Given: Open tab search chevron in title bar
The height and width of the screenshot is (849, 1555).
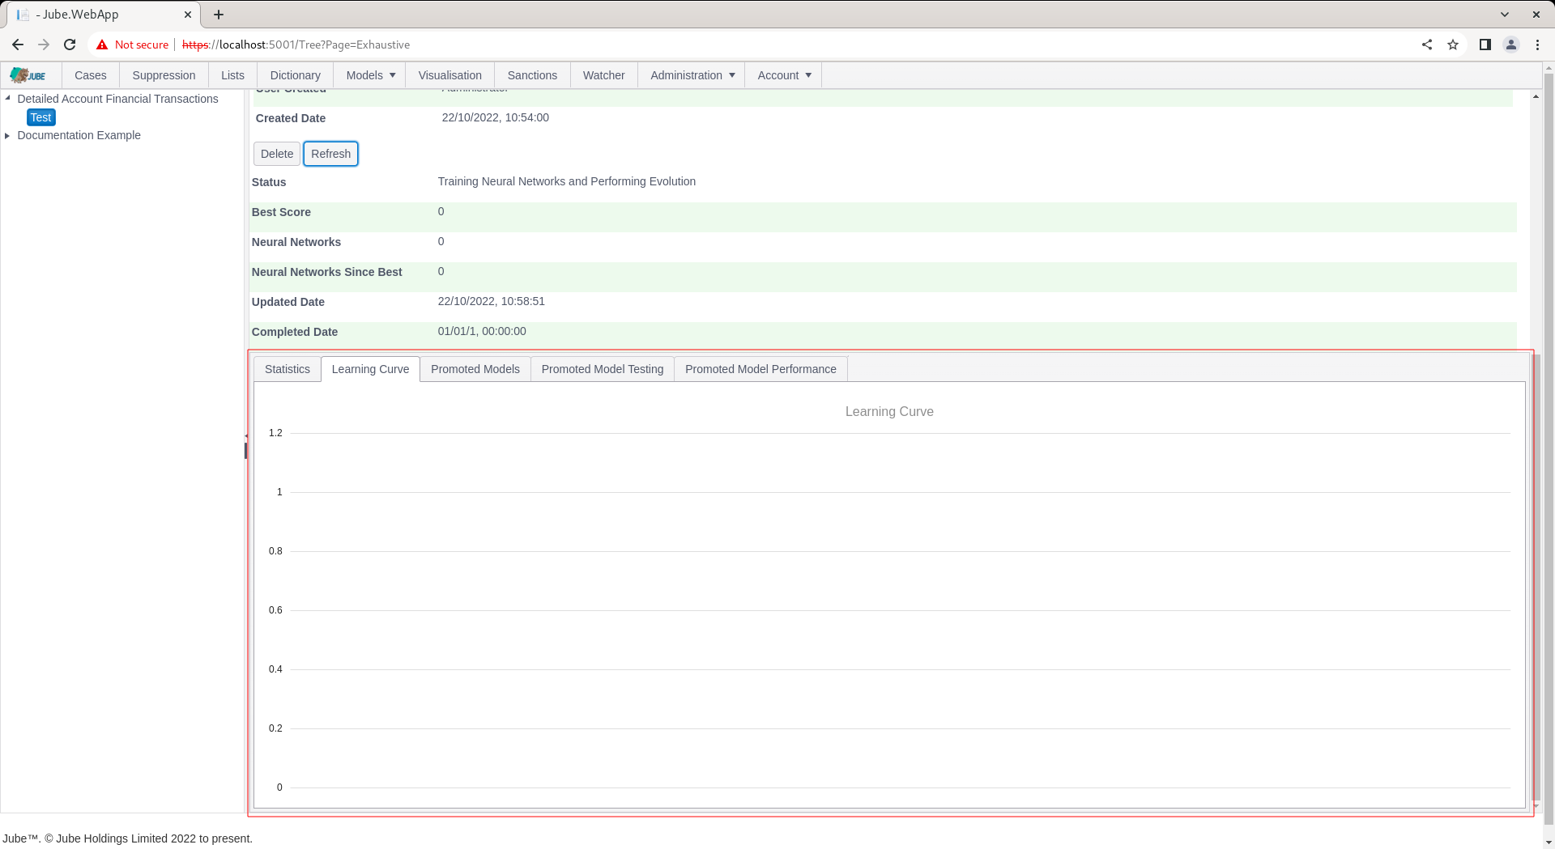Looking at the screenshot, I should (1505, 15).
